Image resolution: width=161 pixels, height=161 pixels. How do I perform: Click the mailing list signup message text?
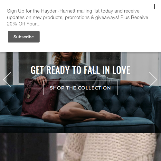78,17
